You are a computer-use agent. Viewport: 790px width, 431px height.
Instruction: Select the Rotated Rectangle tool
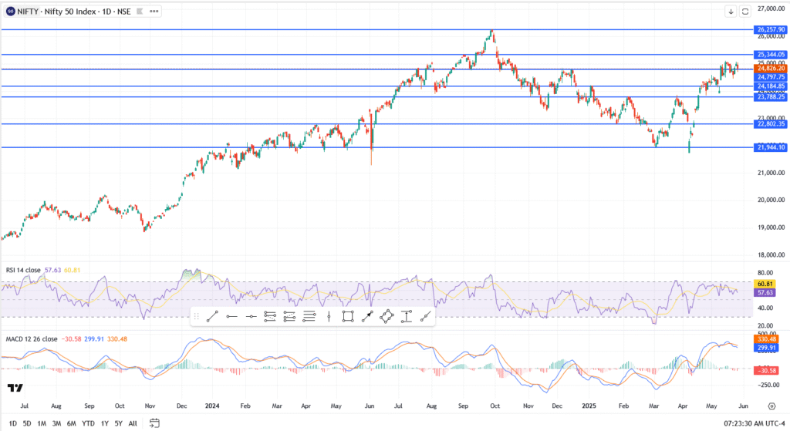(387, 316)
